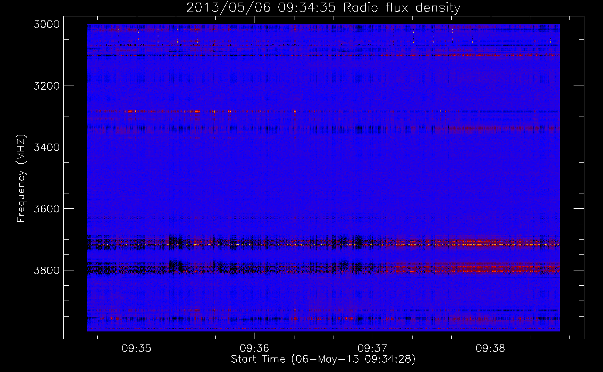Click the 3800 frequency axis label
Screen dimensions: 603x372
click(47, 270)
